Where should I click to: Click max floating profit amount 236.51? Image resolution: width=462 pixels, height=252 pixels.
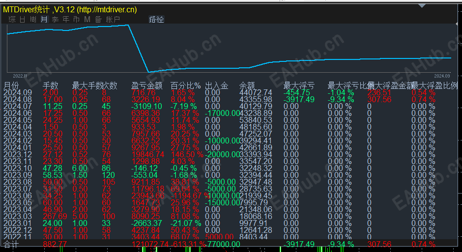coord(378,93)
